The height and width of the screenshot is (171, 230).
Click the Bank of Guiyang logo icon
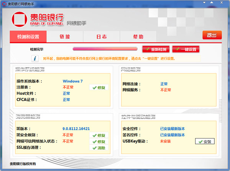tap(20, 20)
